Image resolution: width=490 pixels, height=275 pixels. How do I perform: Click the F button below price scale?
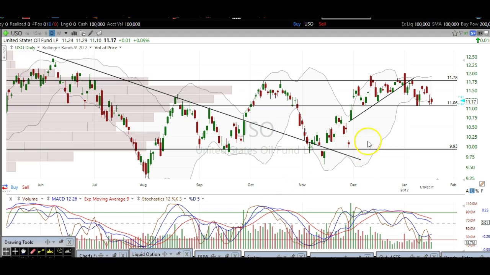click(x=482, y=191)
